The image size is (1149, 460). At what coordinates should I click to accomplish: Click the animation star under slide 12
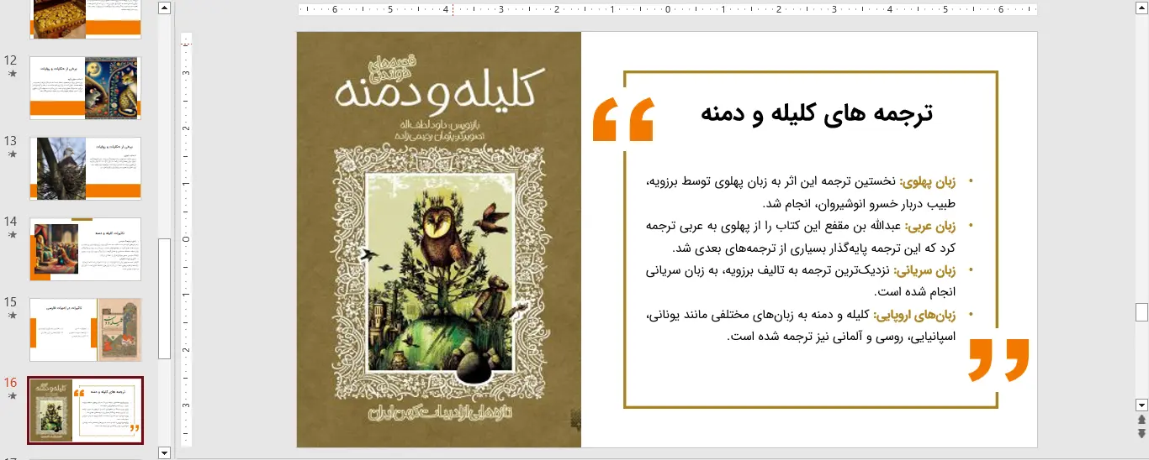click(12, 74)
